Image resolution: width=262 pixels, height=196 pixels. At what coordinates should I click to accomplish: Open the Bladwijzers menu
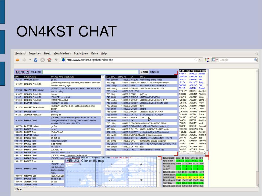point(81,53)
